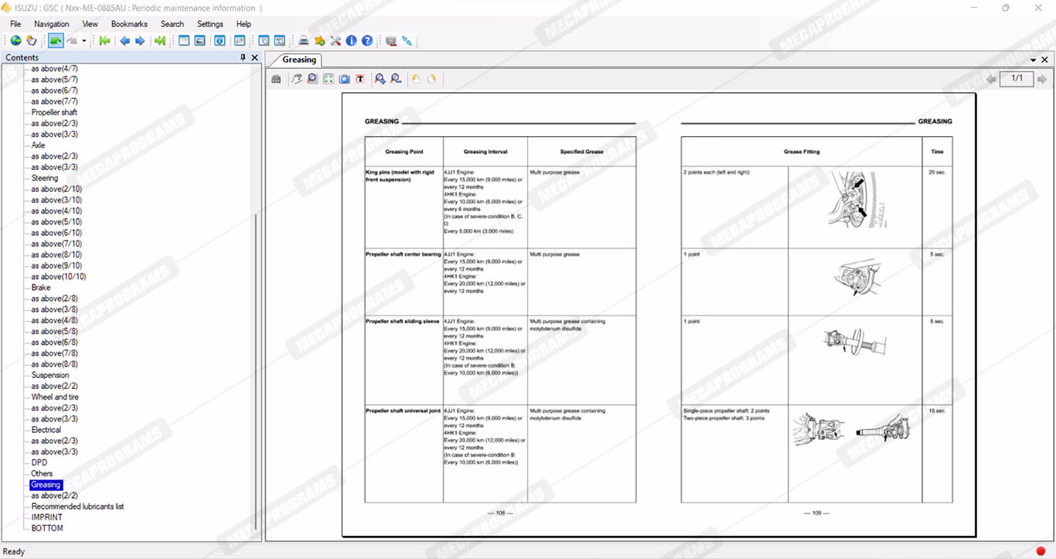Close the Contents panel
This screenshot has height=559, width=1056.
pos(255,58)
